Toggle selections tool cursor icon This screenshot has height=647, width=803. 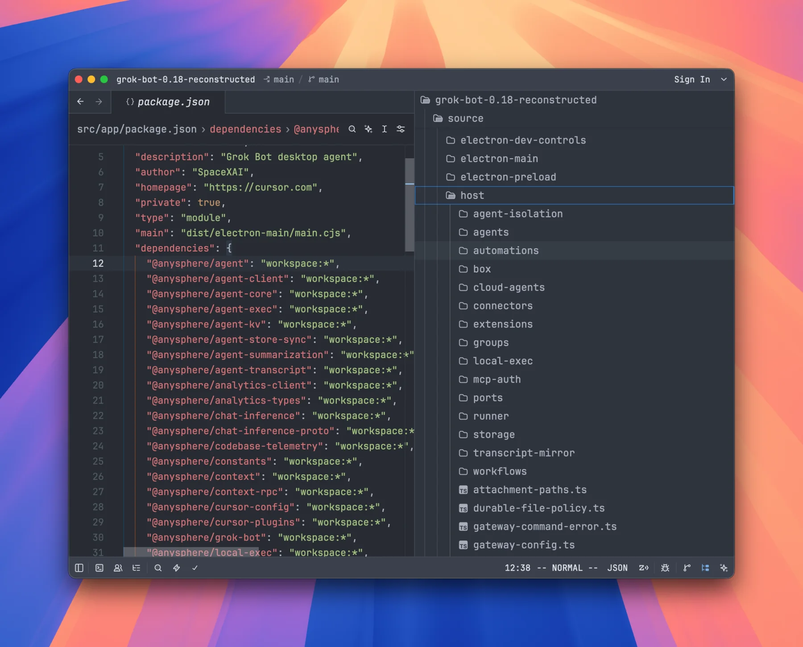pyautogui.click(x=384, y=129)
